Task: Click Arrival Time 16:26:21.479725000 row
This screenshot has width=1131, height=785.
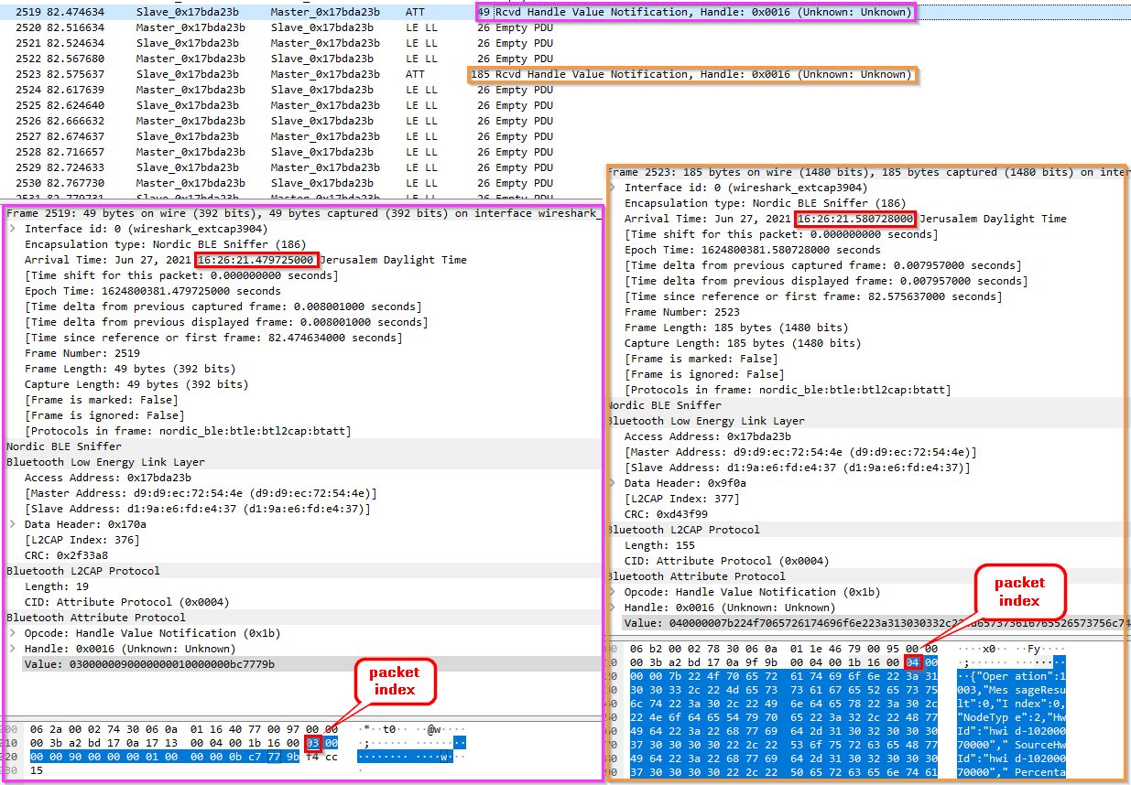Action: [x=245, y=260]
